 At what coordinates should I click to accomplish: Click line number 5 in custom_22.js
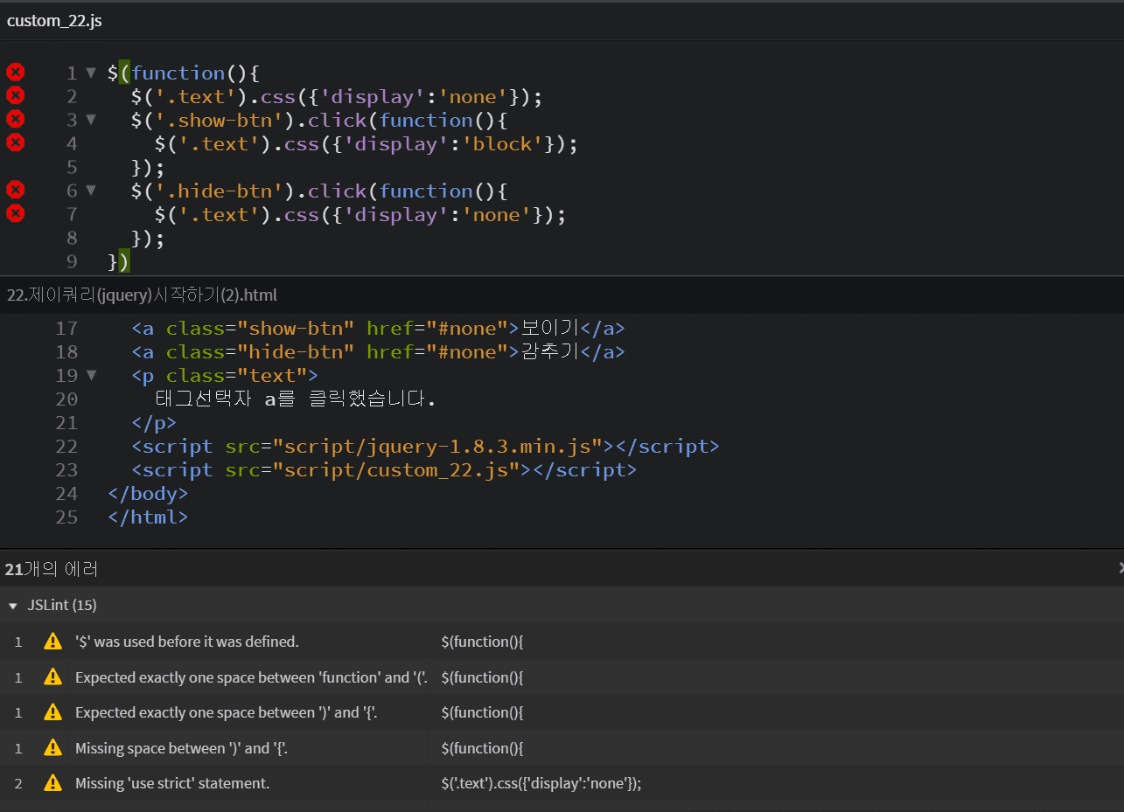pyautogui.click(x=72, y=167)
